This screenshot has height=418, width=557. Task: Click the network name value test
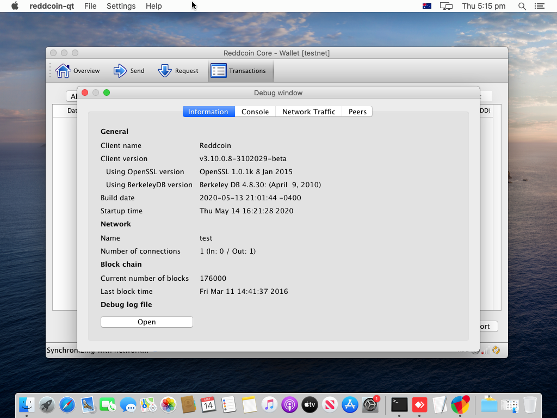206,238
